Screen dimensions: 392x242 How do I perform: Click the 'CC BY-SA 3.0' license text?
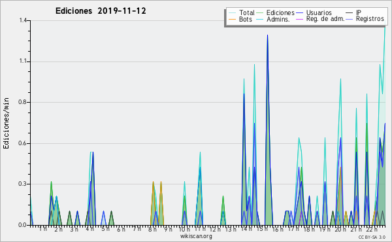[372, 237]
